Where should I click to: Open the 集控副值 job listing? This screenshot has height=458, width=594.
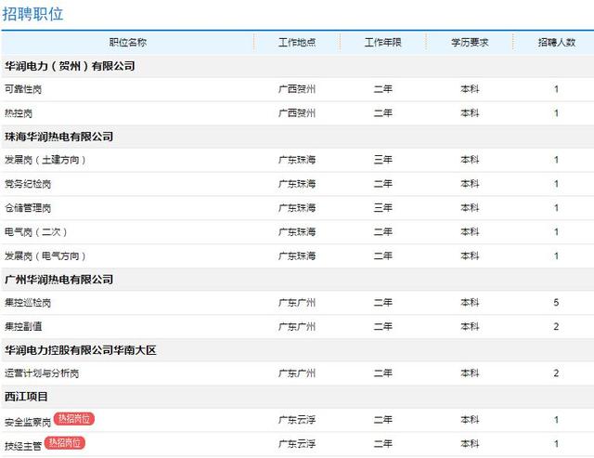click(23, 327)
